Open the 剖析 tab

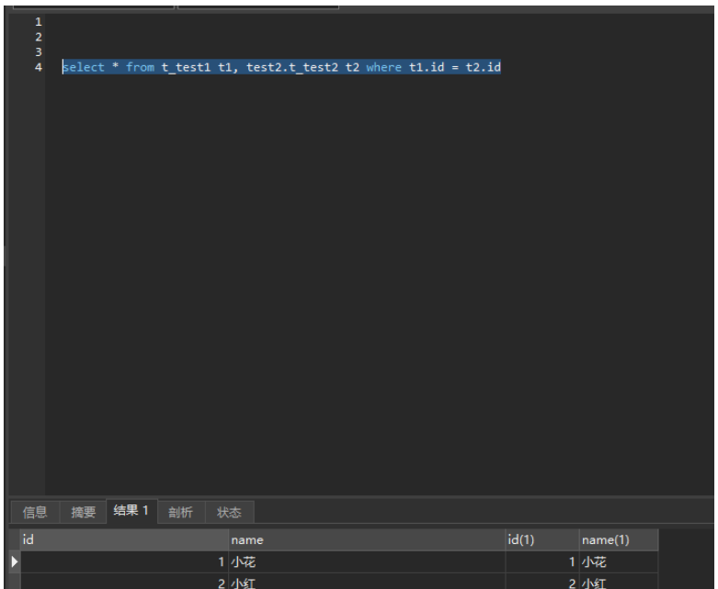tap(181, 512)
